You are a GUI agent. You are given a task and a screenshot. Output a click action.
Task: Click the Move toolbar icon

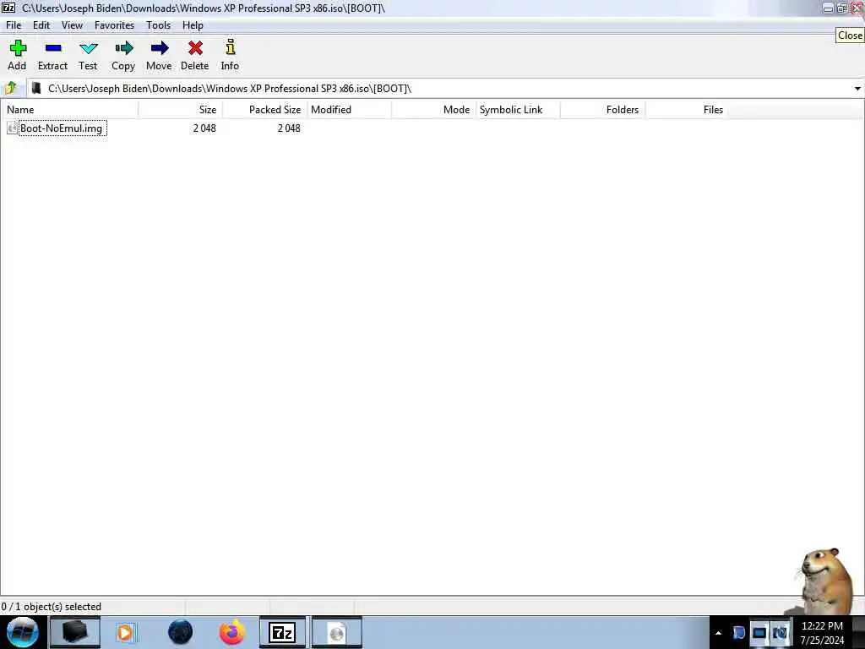tap(160, 48)
